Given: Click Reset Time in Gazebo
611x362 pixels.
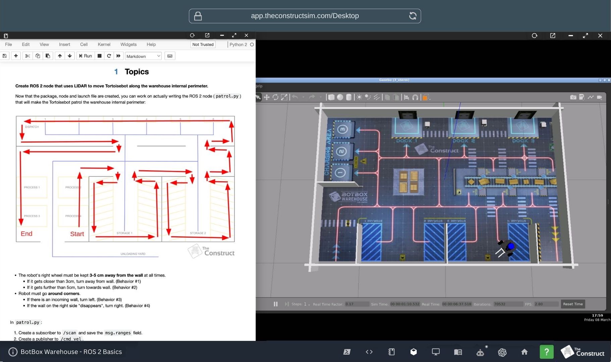Looking at the screenshot, I should (573, 304).
